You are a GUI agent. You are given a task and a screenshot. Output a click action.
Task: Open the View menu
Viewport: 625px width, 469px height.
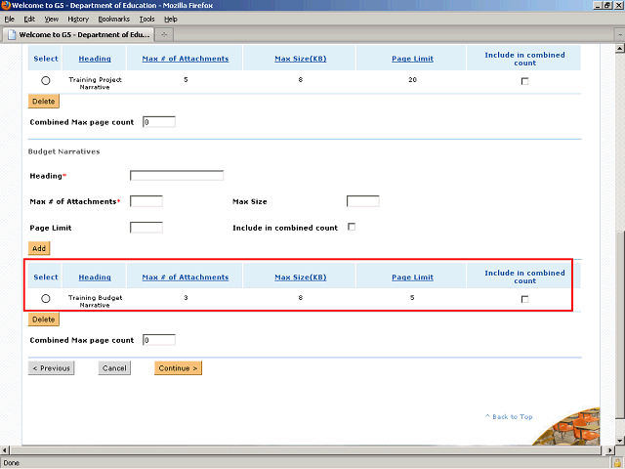[52, 20]
